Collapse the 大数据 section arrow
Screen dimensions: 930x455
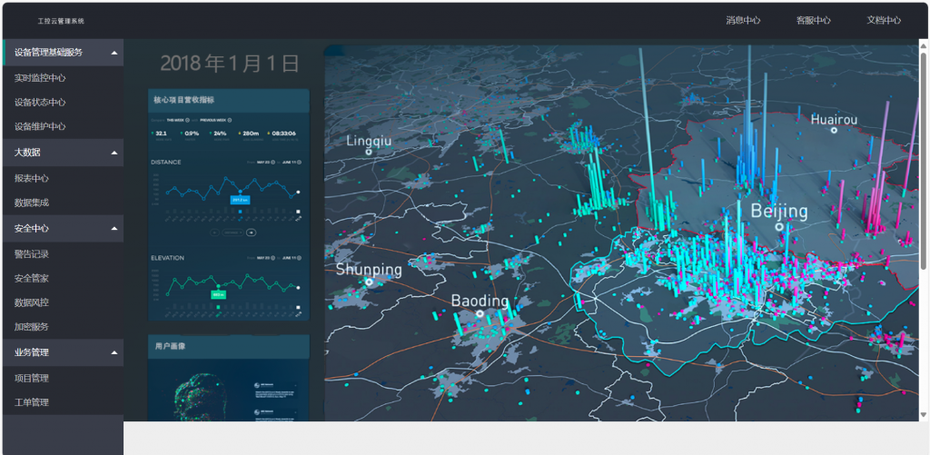114,153
